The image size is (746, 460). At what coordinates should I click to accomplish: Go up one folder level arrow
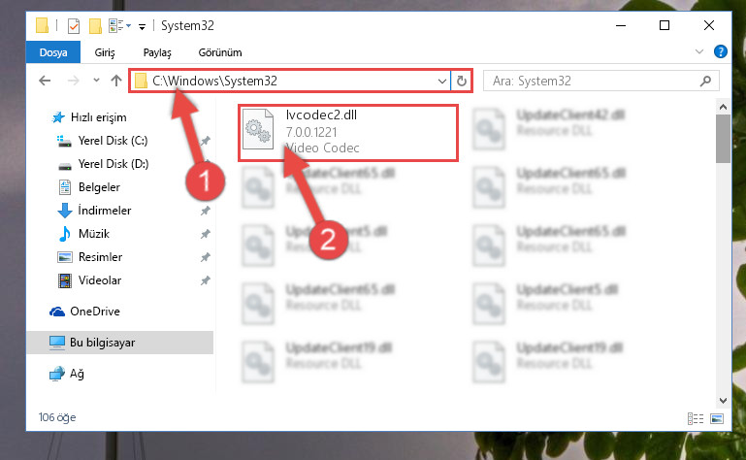[116, 81]
